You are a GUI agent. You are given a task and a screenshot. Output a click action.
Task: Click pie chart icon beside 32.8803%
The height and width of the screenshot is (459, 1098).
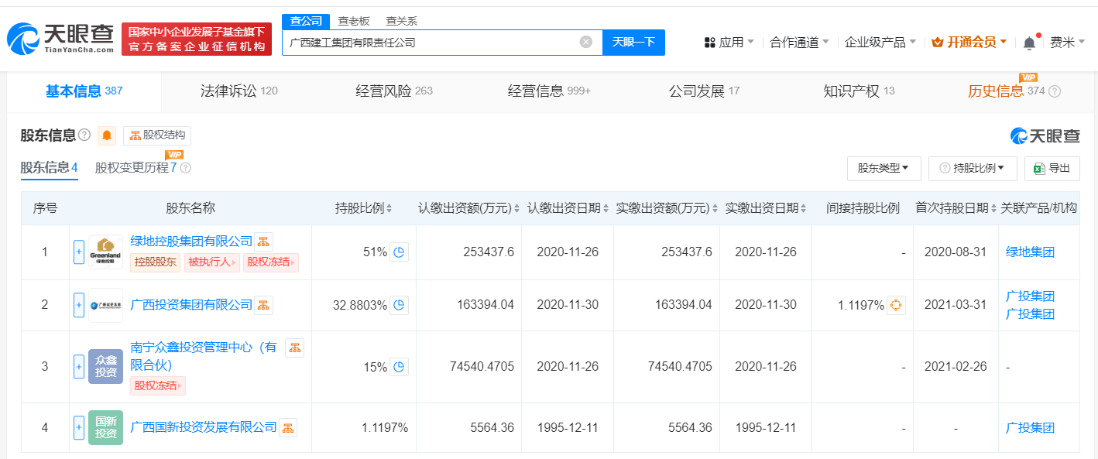click(399, 305)
